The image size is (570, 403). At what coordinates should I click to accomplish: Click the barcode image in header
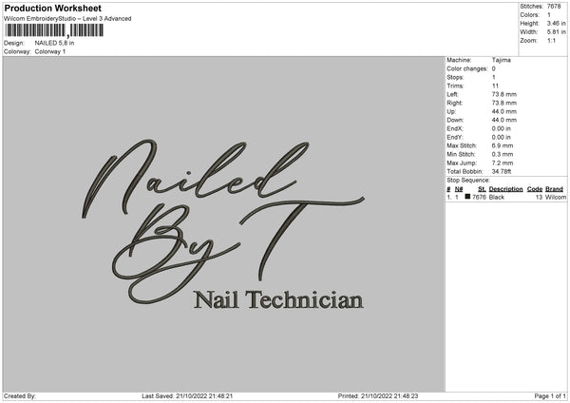54,30
